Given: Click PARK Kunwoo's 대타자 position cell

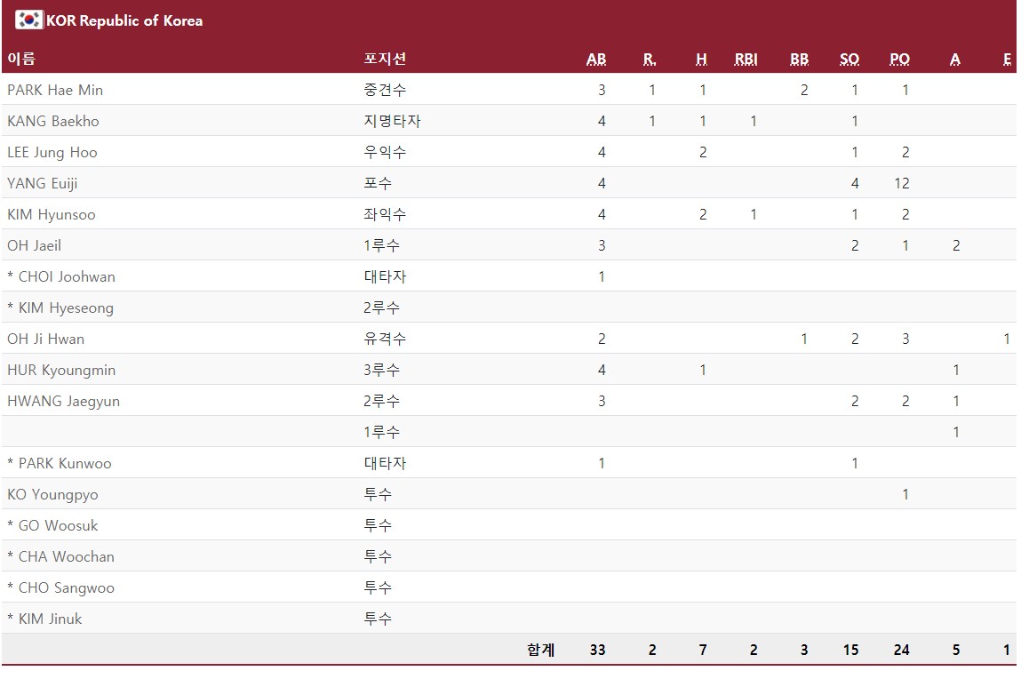Looking at the screenshot, I should 386,463.
